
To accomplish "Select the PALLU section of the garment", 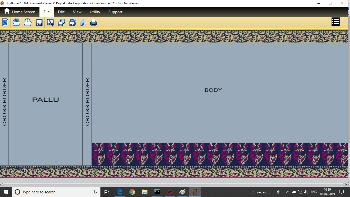I will (46, 100).
